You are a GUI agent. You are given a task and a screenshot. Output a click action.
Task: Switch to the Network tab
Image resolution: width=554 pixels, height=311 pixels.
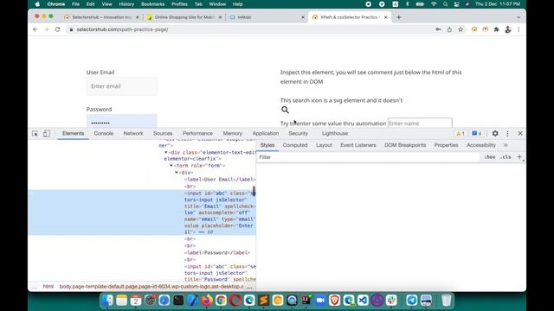[x=133, y=133]
